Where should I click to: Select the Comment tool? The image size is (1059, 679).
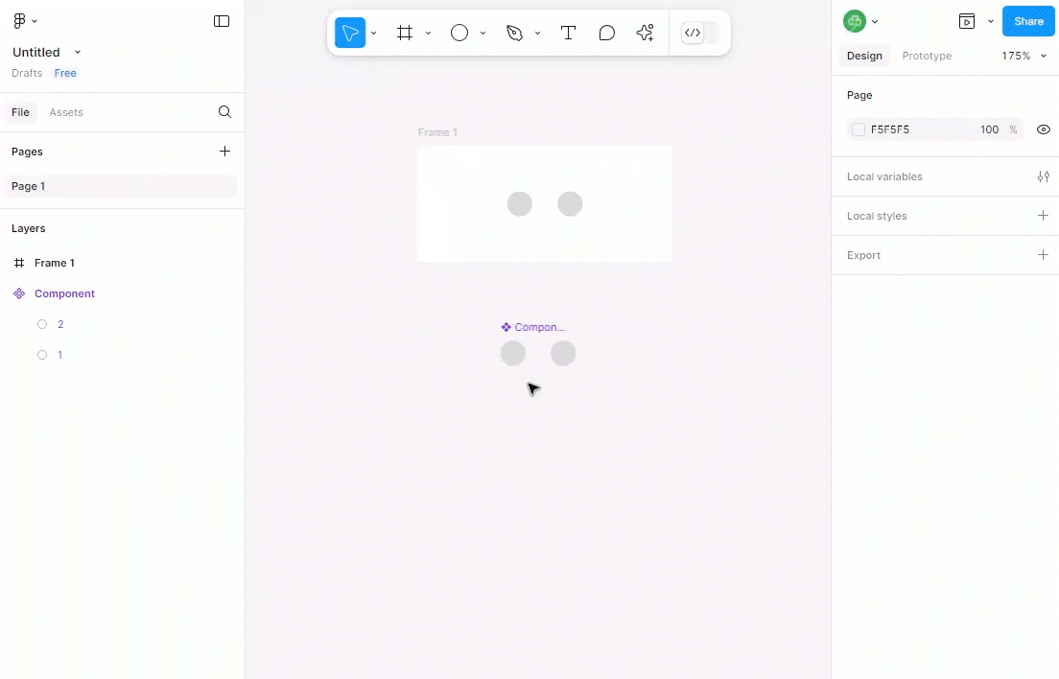pos(606,33)
